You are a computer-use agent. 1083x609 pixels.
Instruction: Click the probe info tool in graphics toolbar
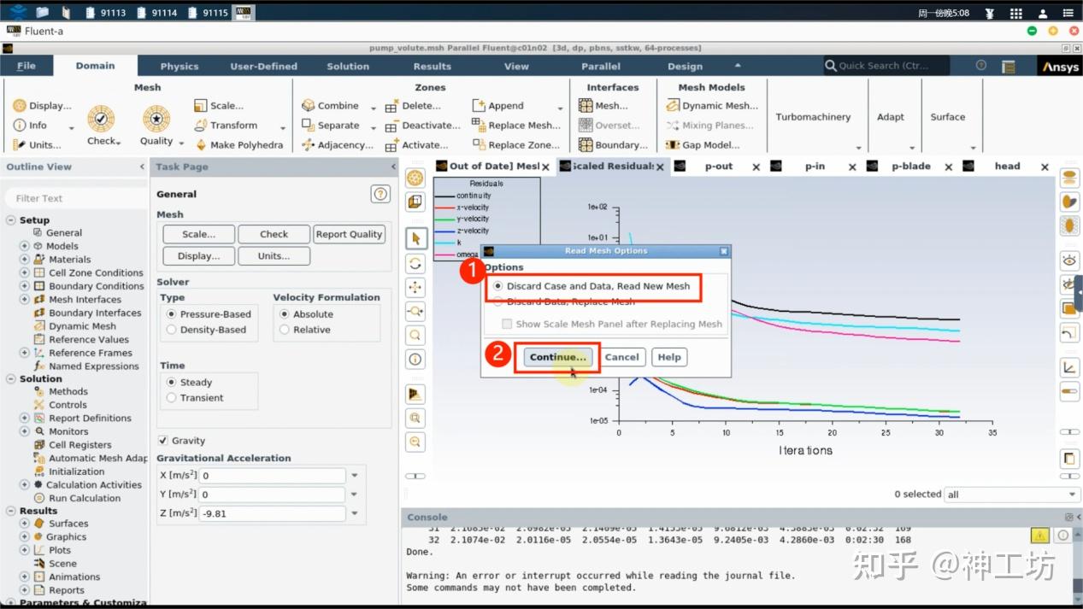(x=415, y=359)
